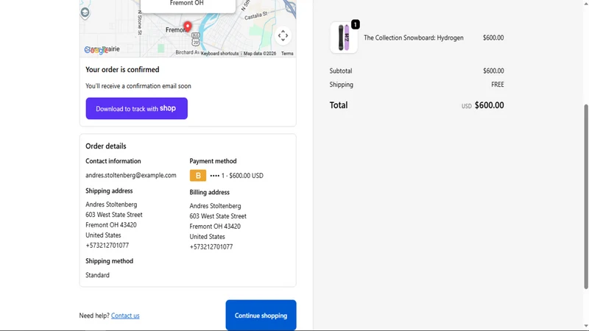This screenshot has height=331, width=589.
Task: Click email andres.stoltenberg@example.com
Action: [x=131, y=175]
